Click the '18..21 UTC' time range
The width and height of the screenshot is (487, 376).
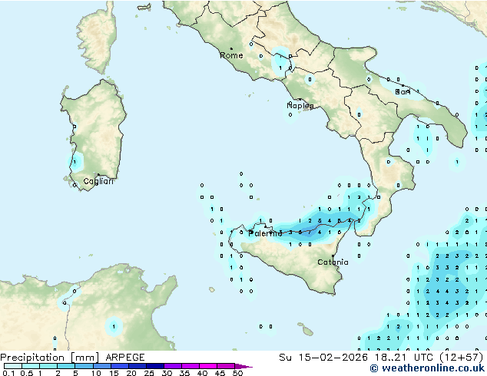404,358
